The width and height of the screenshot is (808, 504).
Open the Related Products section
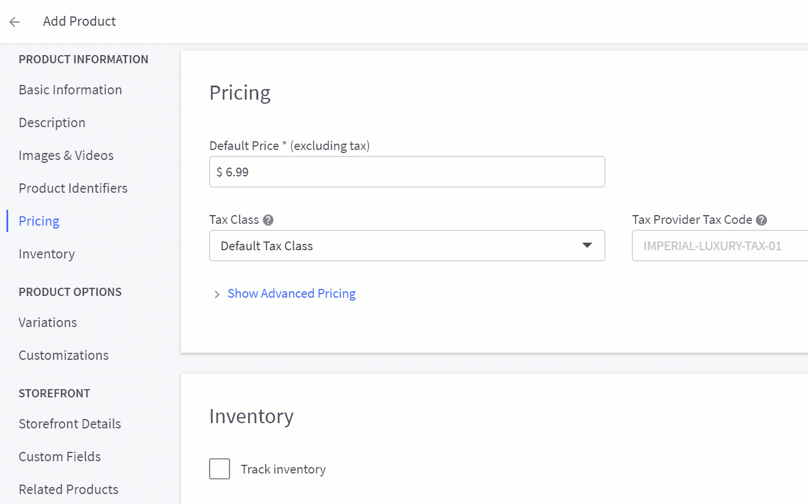coord(68,489)
